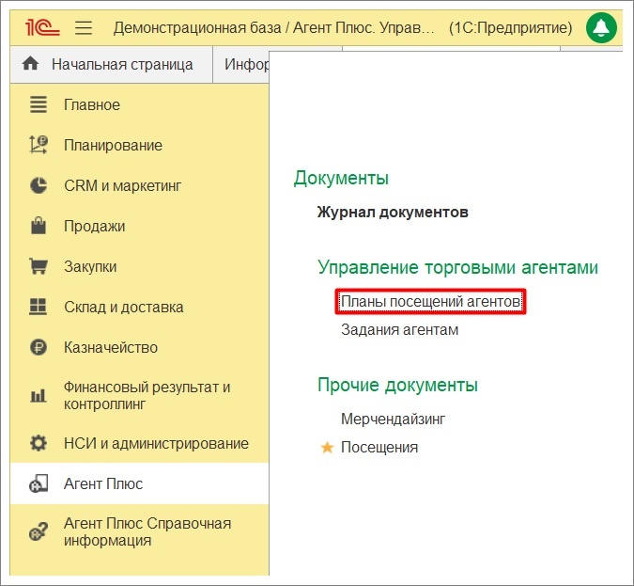Viewport: 634px width, 586px height.
Task: Open the CRM и маркетинг section
Action: 139,185
